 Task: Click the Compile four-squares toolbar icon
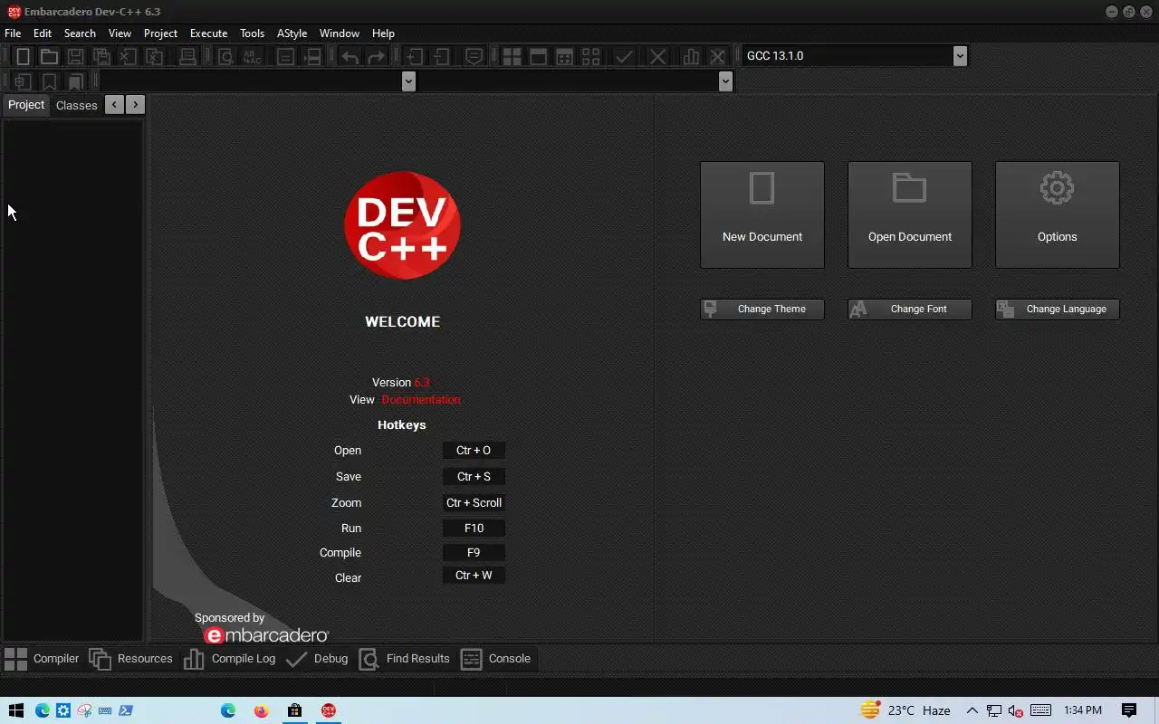pyautogui.click(x=512, y=56)
